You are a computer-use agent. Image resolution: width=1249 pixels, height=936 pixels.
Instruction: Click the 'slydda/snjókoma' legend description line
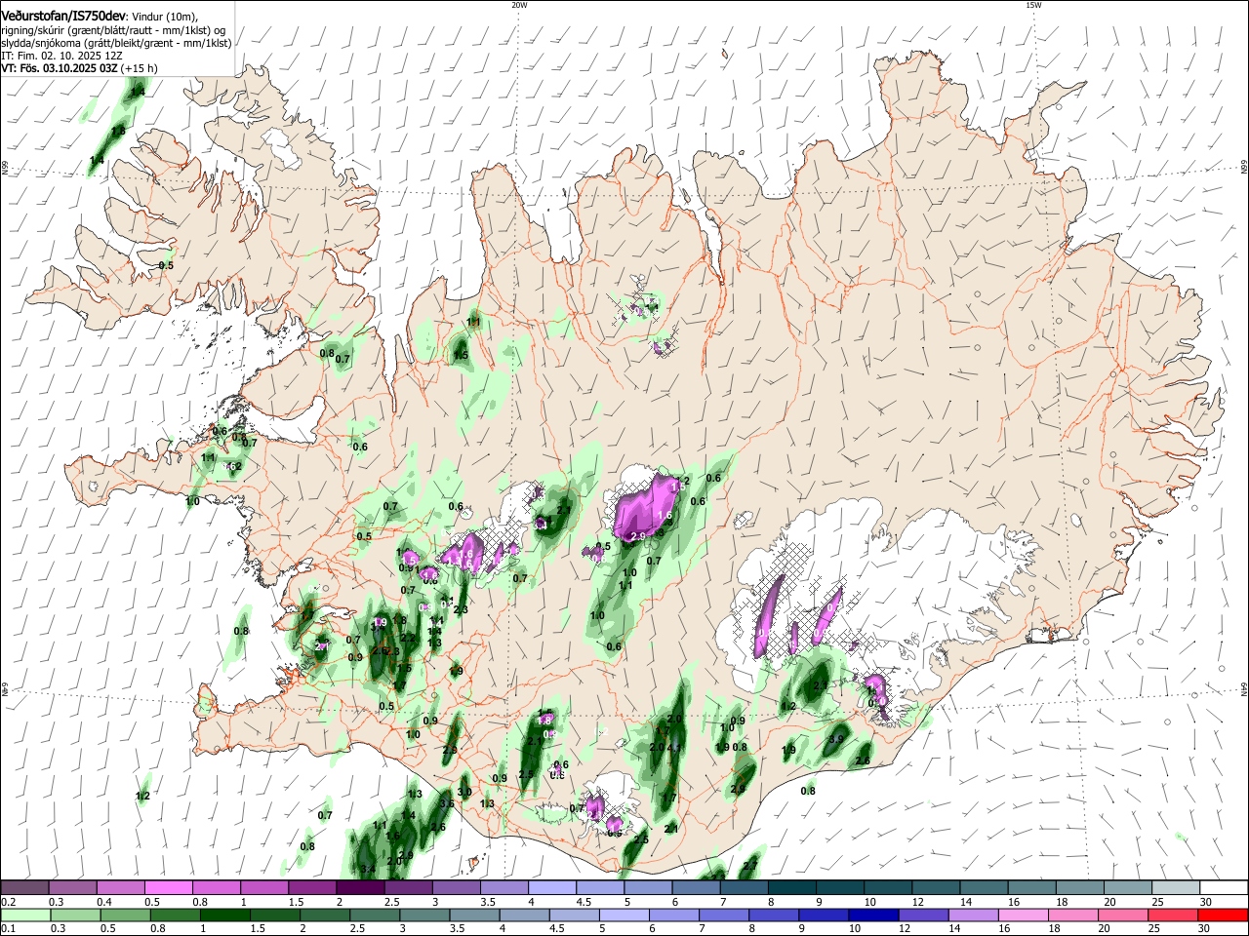(116, 43)
